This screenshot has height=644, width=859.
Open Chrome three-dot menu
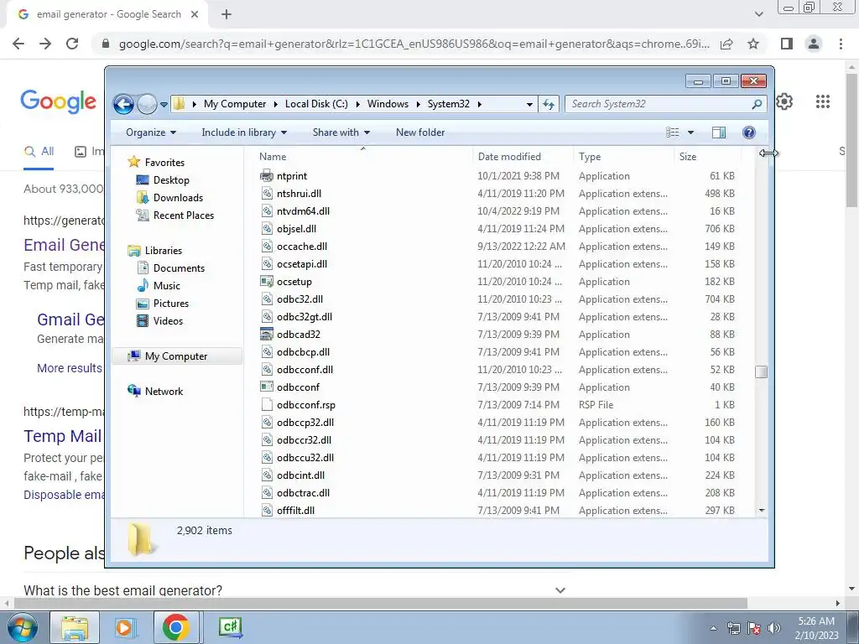841,44
